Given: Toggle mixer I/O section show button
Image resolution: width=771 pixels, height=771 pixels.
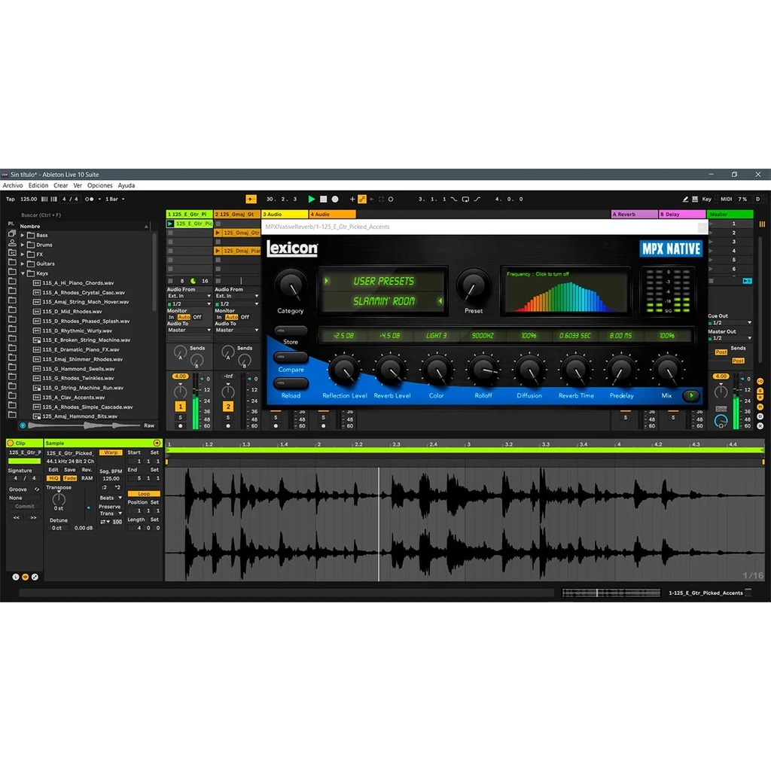Looking at the screenshot, I should pyautogui.click(x=760, y=382).
